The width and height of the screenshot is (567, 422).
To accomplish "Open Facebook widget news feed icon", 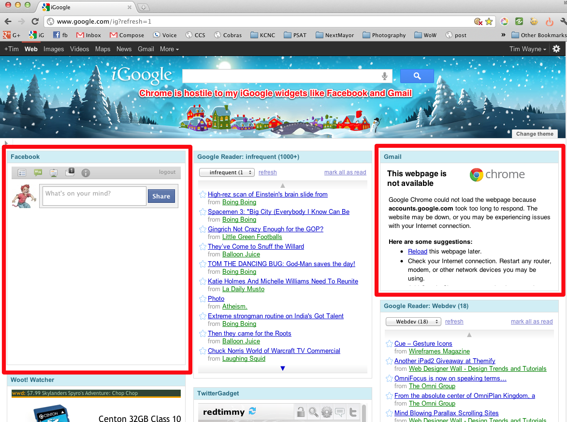I will [22, 173].
